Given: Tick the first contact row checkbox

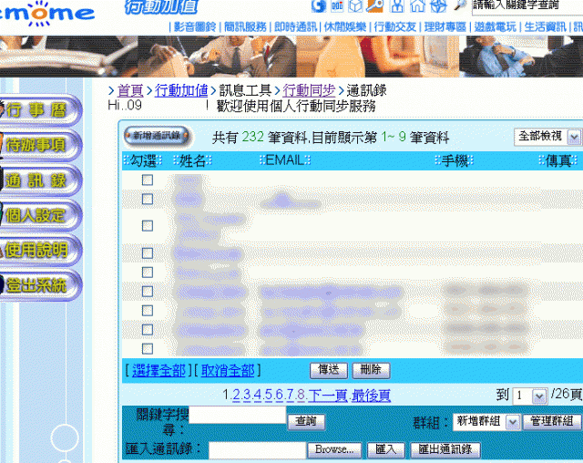Looking at the screenshot, I should pos(148,180).
